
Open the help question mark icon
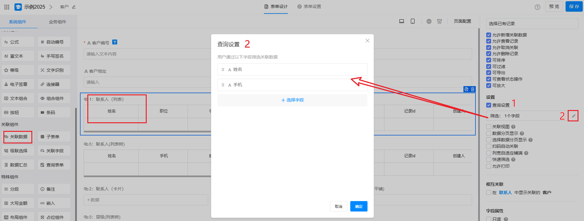pyautogui.click(x=537, y=7)
